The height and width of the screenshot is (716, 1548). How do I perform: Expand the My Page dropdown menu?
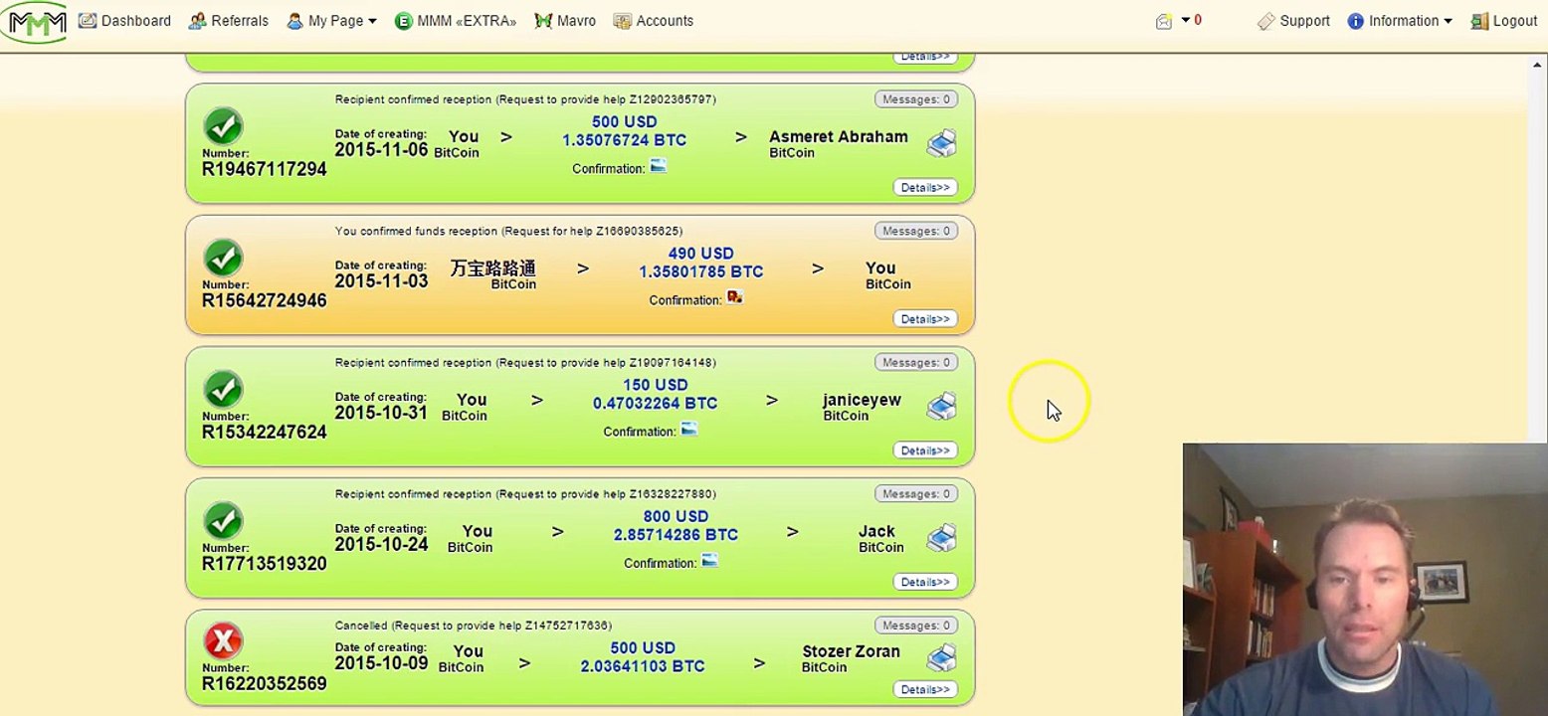pos(331,21)
